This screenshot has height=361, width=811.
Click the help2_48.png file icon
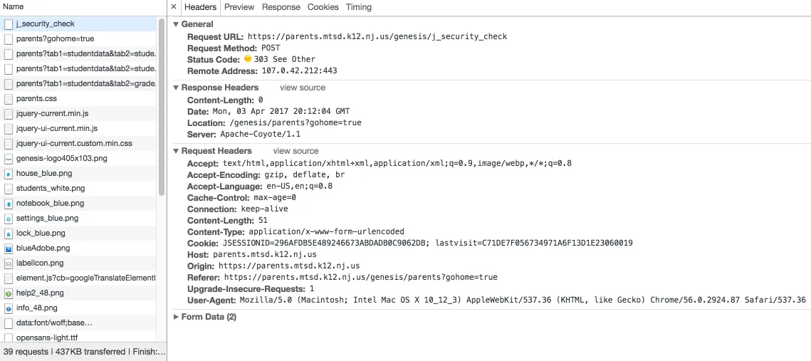tap(9, 293)
